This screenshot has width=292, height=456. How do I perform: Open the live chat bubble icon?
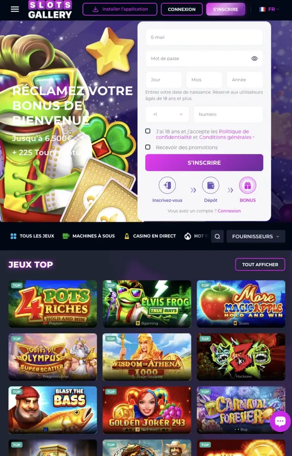280,421
